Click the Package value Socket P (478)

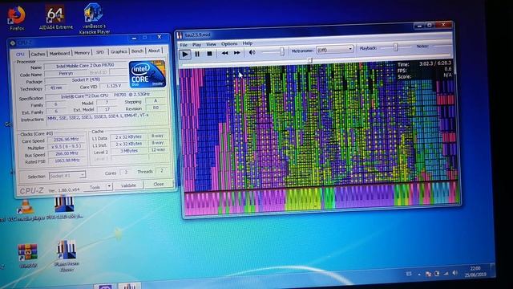tap(86, 80)
